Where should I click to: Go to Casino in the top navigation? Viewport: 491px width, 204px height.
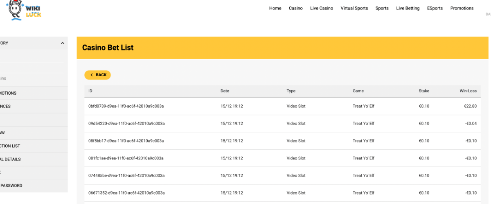(295, 8)
